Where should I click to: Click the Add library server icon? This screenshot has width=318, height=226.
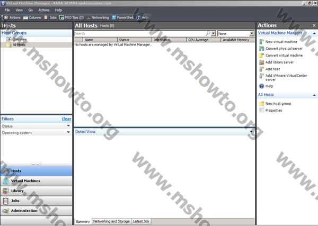(x=262, y=62)
